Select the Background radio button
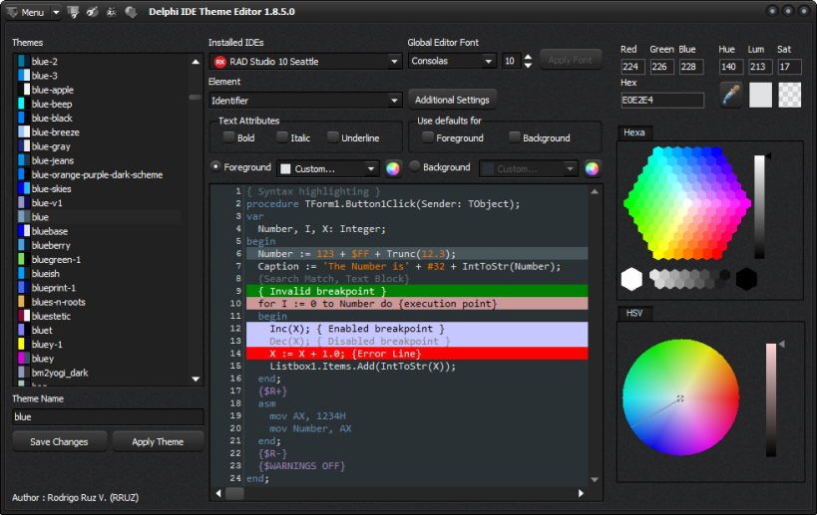This screenshot has width=817, height=515. coord(415,167)
